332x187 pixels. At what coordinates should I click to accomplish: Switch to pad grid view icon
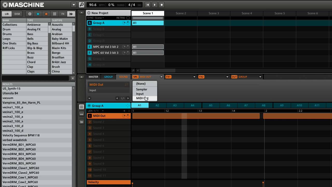[x=81, y=107]
